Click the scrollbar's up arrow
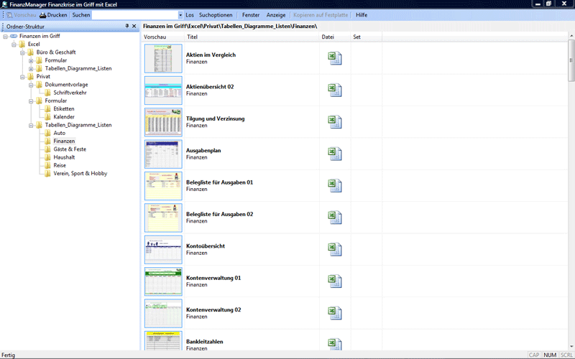 pyautogui.click(x=571, y=35)
